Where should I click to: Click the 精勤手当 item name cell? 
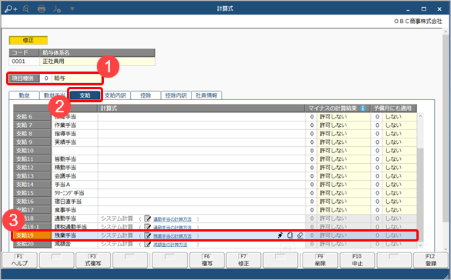[x=75, y=168]
